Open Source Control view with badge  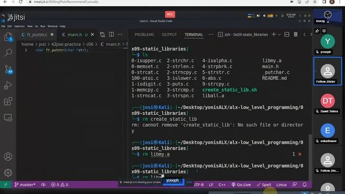click(9, 70)
